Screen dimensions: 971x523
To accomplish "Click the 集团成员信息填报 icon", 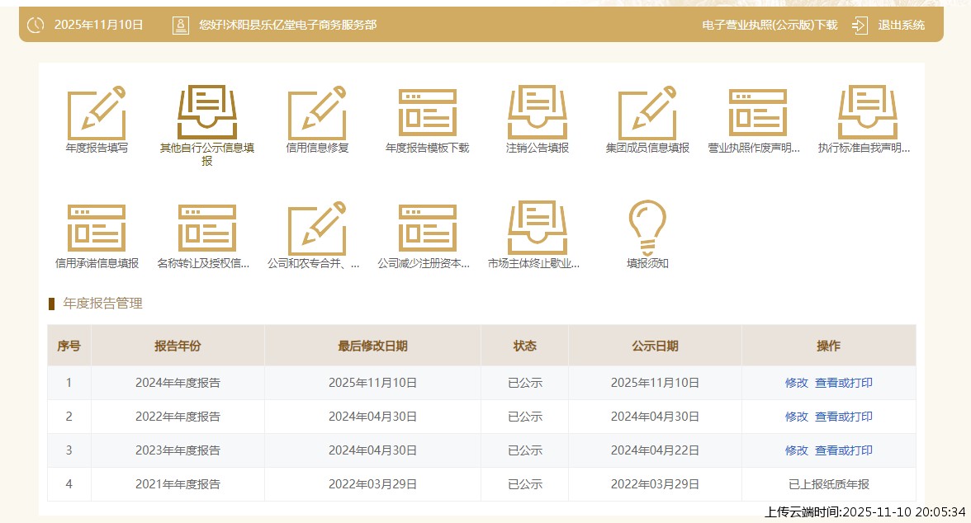I will point(647,113).
